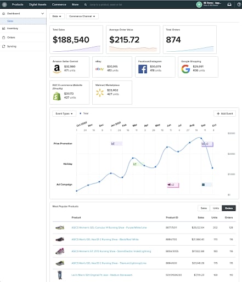Click the Shopify bag logo icon
This screenshot has height=282, width=242.
(x=57, y=96)
